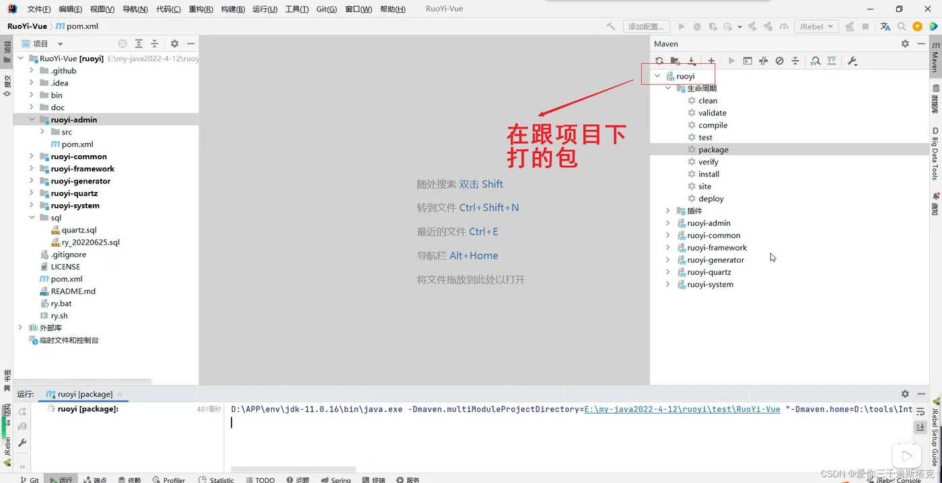Open the Edit menu 编辑(E)

(71, 9)
